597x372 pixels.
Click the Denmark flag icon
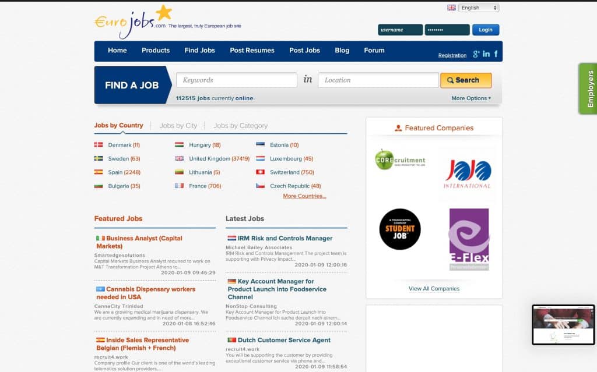pos(97,144)
